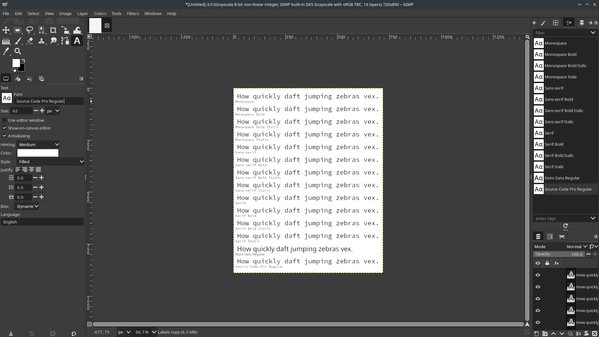Select the Eraser tool
The height and width of the screenshot is (337, 599).
pyautogui.click(x=30, y=41)
